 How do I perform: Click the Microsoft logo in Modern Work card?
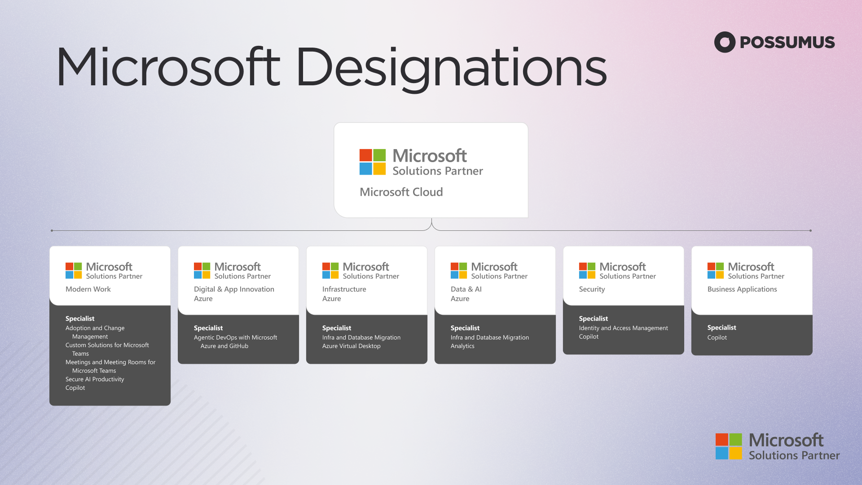[x=74, y=271]
